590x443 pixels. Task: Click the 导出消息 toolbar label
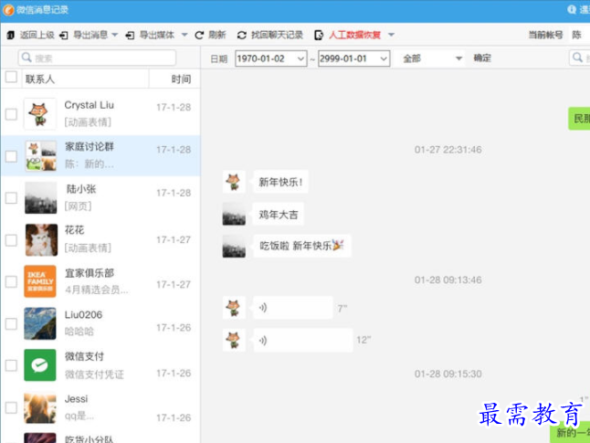(x=90, y=35)
